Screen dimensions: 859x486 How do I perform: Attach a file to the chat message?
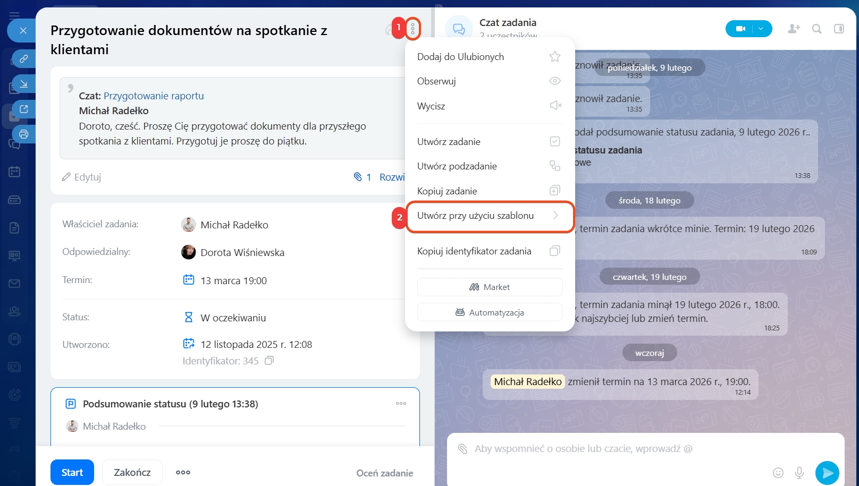[x=463, y=449]
